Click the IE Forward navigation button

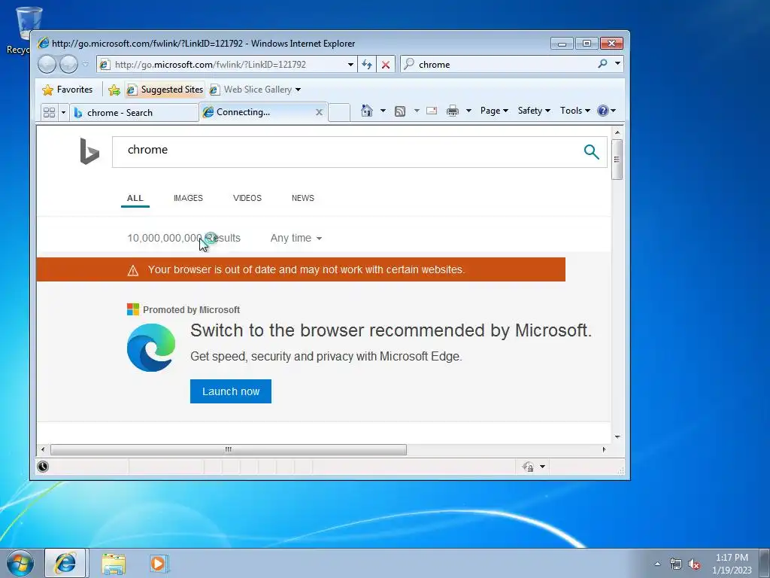[x=68, y=65]
